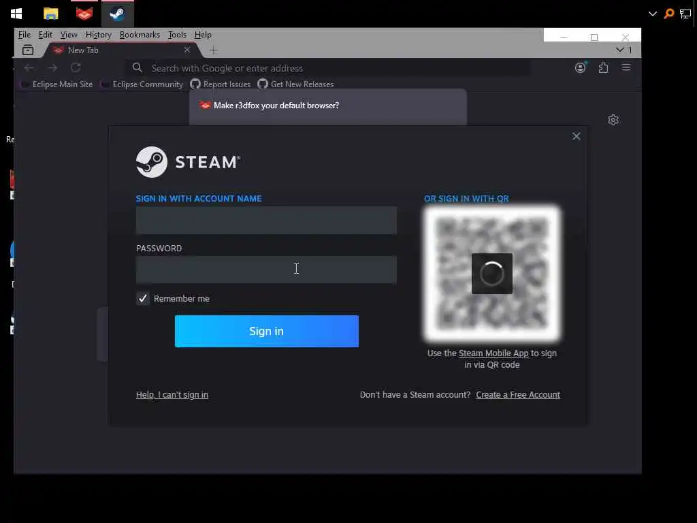Open Report Issues bookmark
The height and width of the screenshot is (523, 697).
[x=221, y=84]
